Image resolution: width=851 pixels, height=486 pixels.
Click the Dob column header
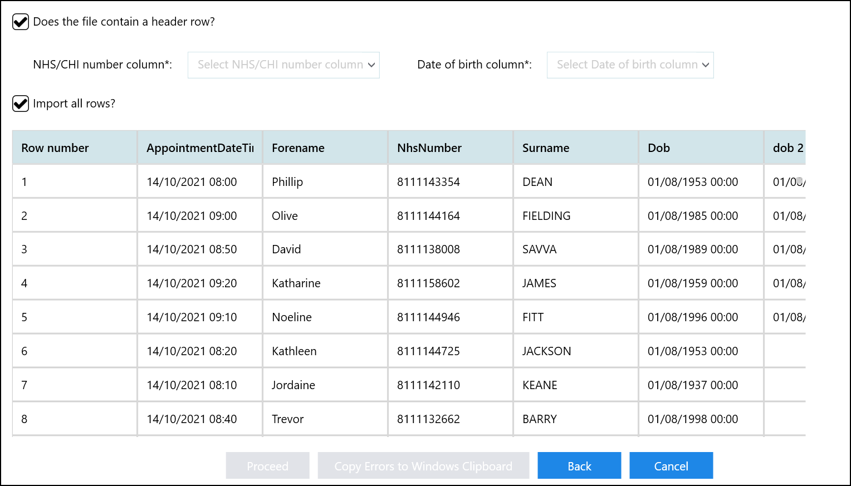tap(658, 148)
